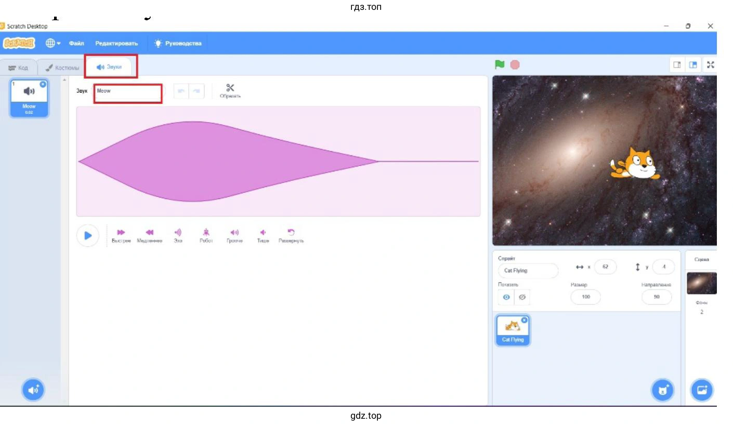Screen dimensions: 733x426
Task: Hide the sprite with the crossed-eye icon
Action: pos(522,297)
